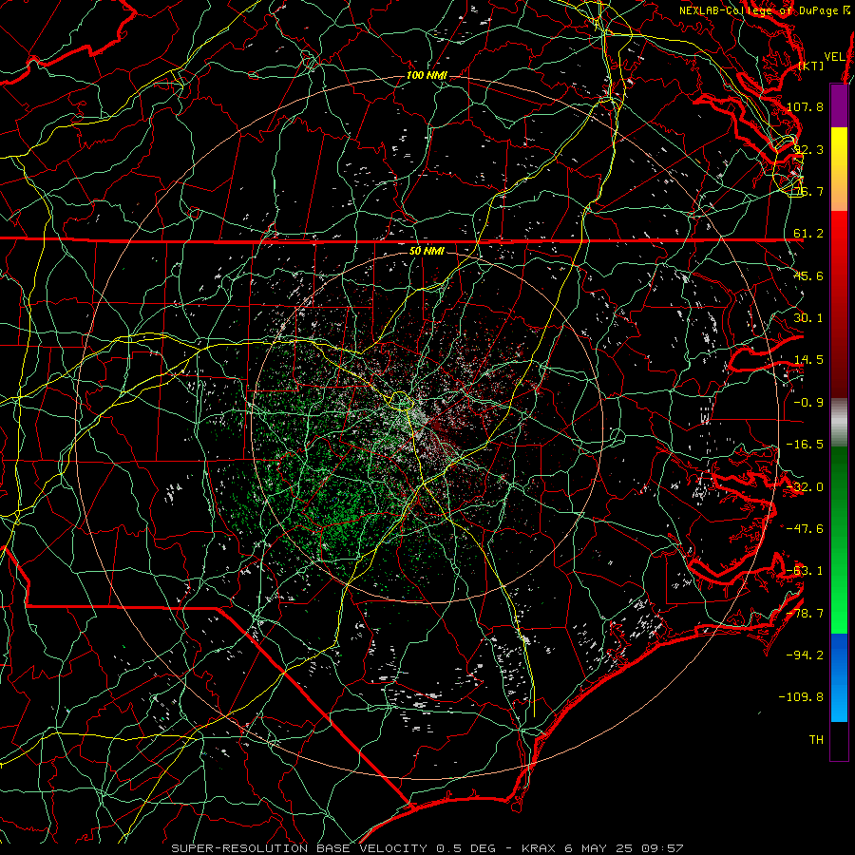This screenshot has height=855, width=855.
Task: Click the -32.0 scale value
Action: [805, 487]
